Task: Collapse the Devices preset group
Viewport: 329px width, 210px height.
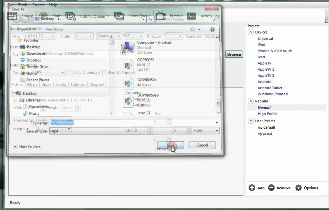Action: 251,32
